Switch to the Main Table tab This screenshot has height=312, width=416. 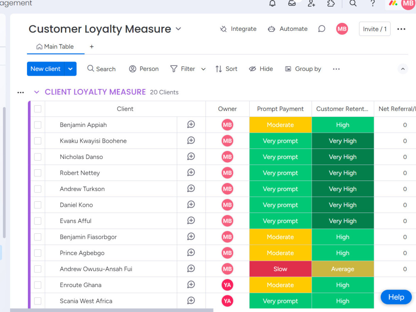[x=55, y=47]
